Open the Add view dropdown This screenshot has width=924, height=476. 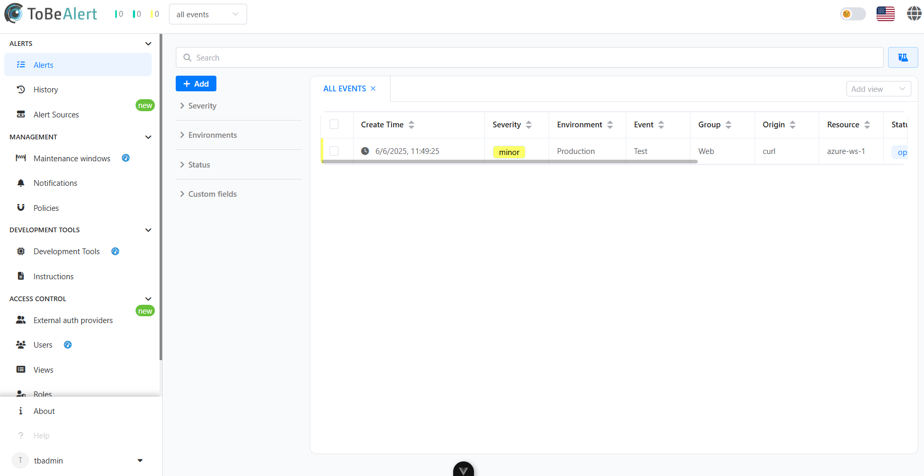click(879, 89)
